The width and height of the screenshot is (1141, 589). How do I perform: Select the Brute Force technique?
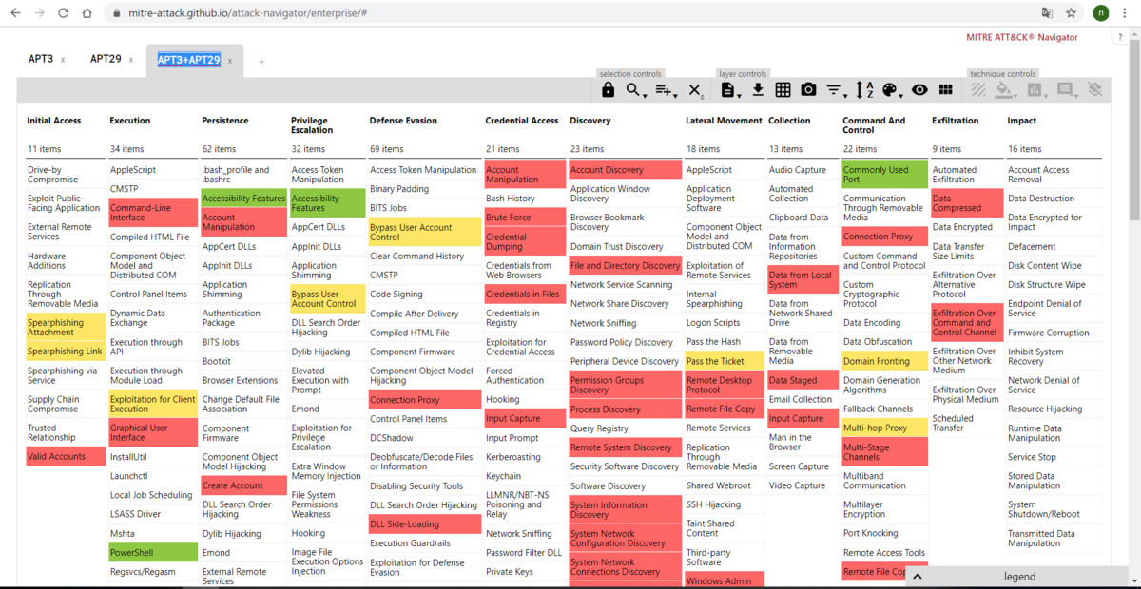pos(525,218)
